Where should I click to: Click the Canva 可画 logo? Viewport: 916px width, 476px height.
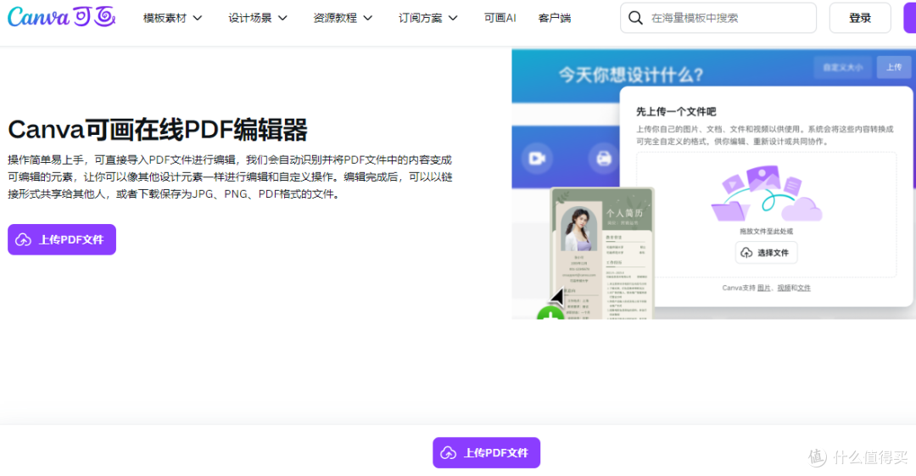click(61, 17)
